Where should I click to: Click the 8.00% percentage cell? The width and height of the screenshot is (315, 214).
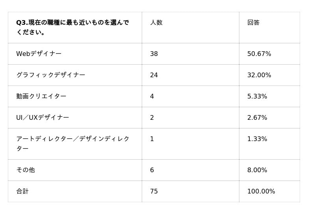[x=257, y=170]
